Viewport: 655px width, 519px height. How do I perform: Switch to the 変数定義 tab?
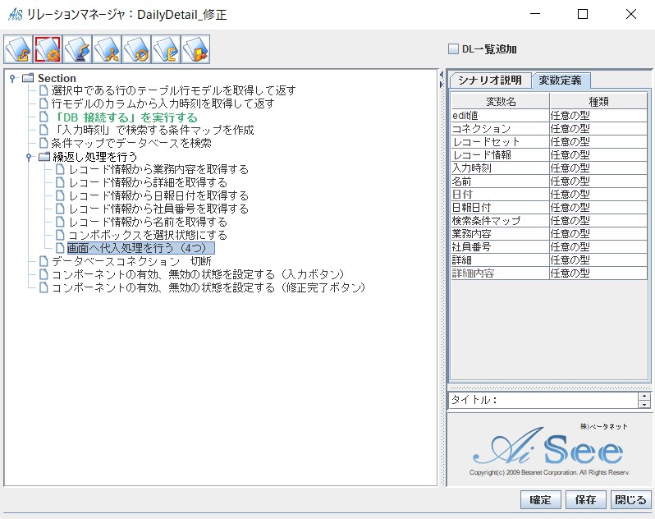[x=560, y=80]
